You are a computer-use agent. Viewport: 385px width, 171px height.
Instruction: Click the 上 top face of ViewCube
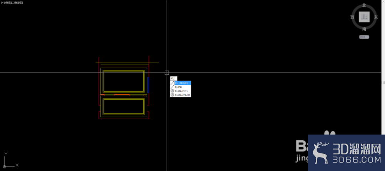point(364,17)
